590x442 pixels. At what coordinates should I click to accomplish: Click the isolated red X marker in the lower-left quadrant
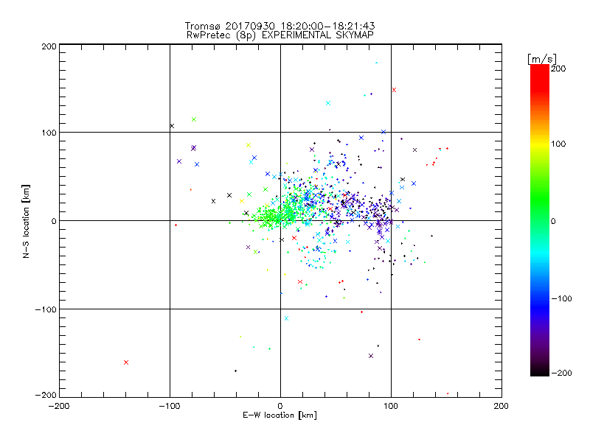pos(126,362)
